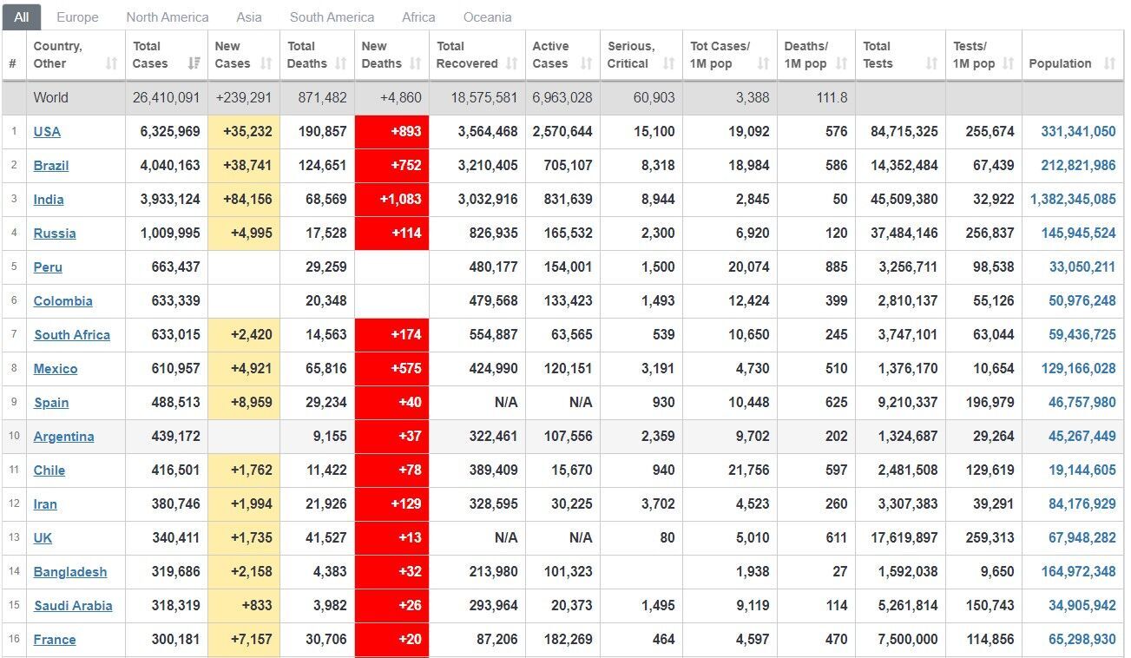Click the New Cases column sort arrows
This screenshot has height=658, width=1131.
(x=266, y=63)
